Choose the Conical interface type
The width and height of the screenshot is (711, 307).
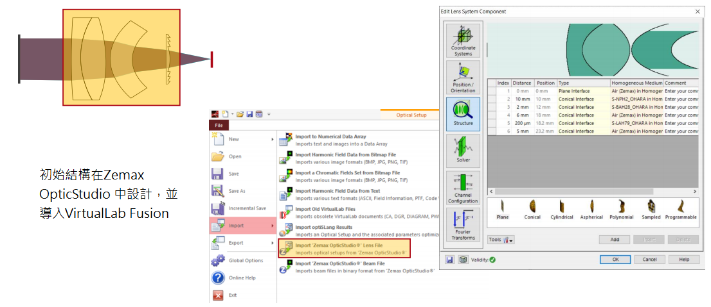[x=532, y=210]
